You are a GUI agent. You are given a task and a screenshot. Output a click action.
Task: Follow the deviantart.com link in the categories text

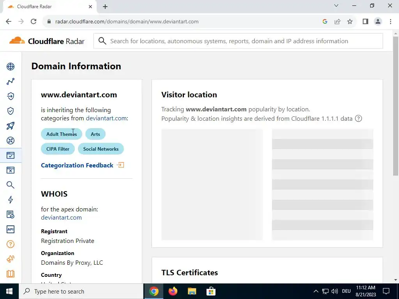pyautogui.click(x=106, y=118)
